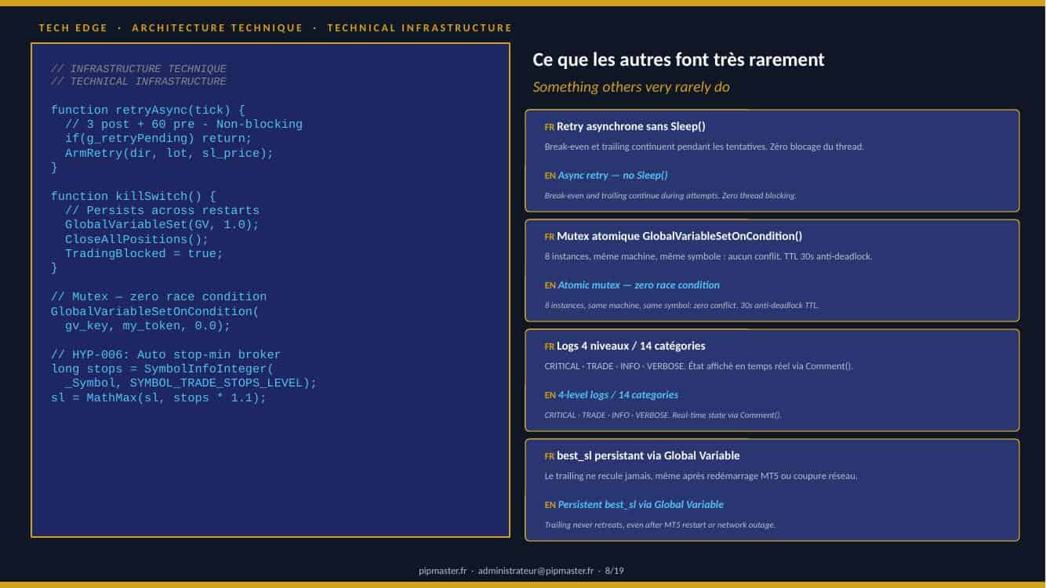Image resolution: width=1046 pixels, height=588 pixels.
Task: Select the TECHNICAL INFRASTRUCTURE header label
Action: 419,27
